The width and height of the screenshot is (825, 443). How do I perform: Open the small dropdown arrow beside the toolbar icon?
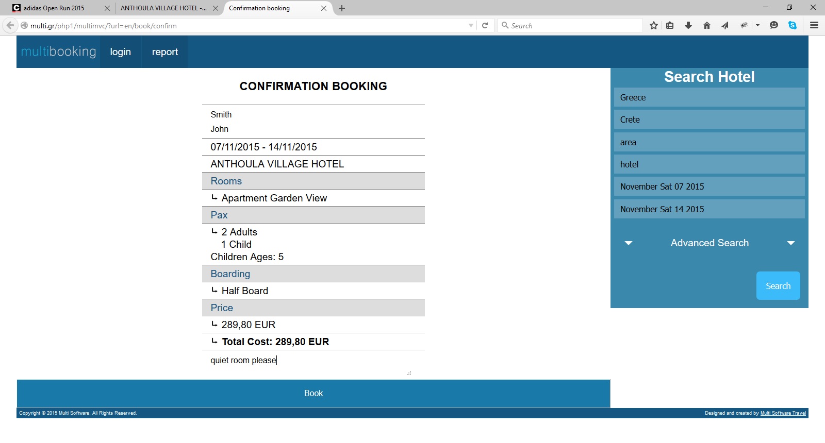757,25
